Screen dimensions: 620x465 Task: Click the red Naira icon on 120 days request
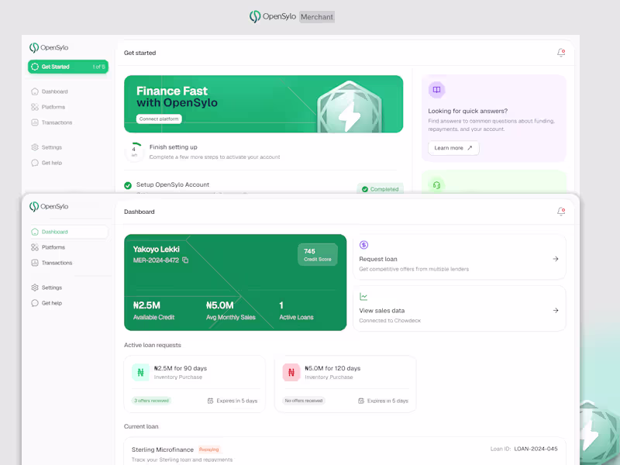point(291,373)
